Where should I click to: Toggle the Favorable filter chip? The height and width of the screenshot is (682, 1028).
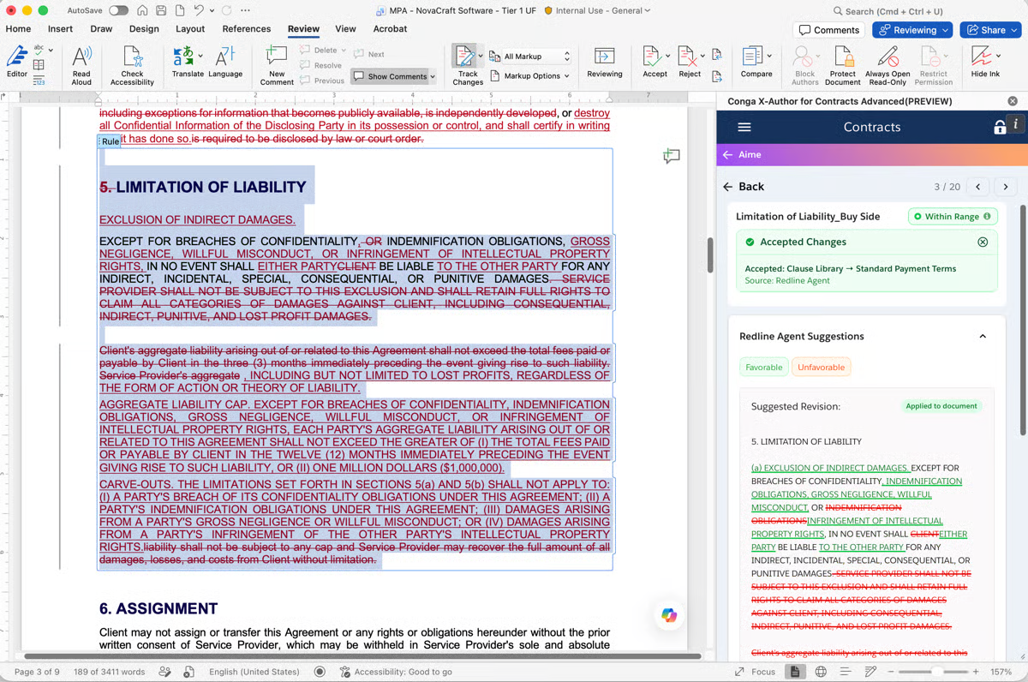coord(763,368)
